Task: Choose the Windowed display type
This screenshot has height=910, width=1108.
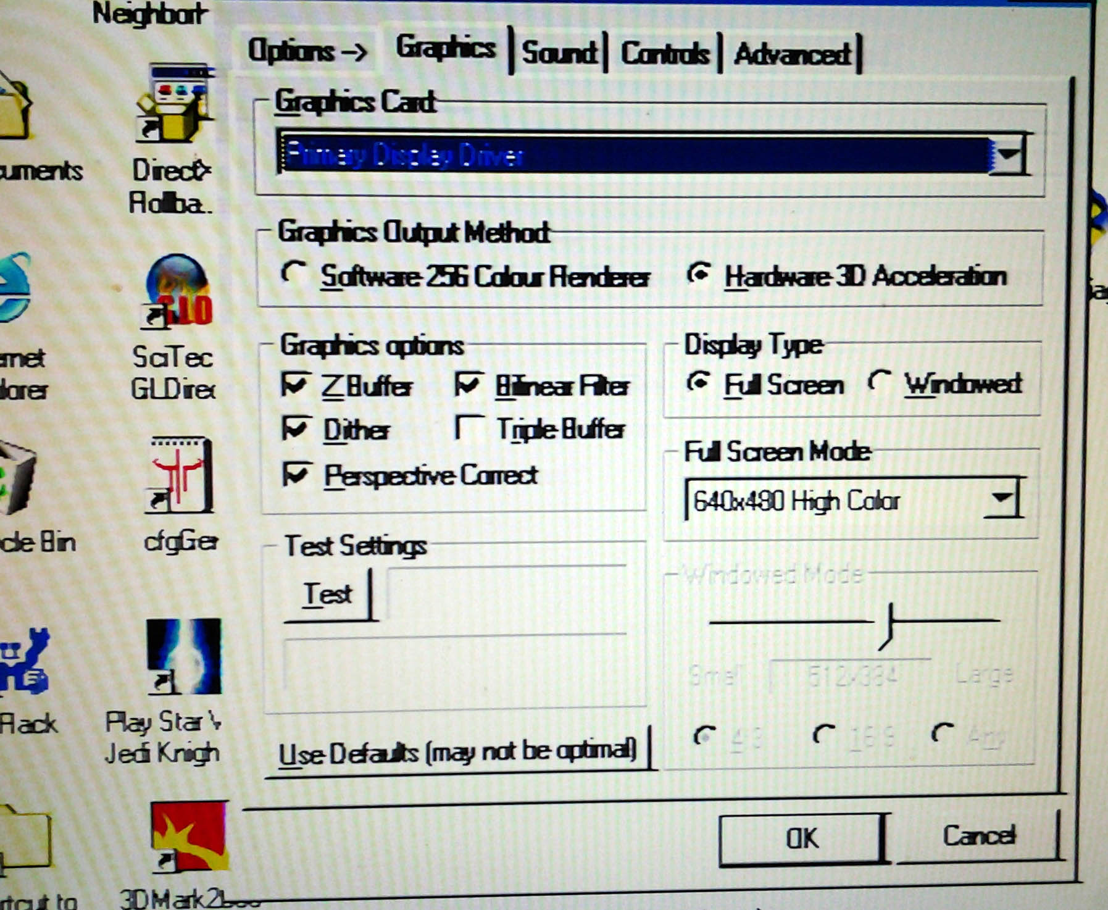Action: click(880, 382)
